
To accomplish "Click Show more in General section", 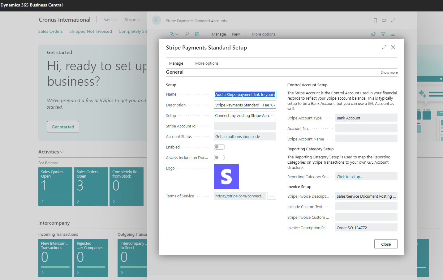I will click(389, 72).
